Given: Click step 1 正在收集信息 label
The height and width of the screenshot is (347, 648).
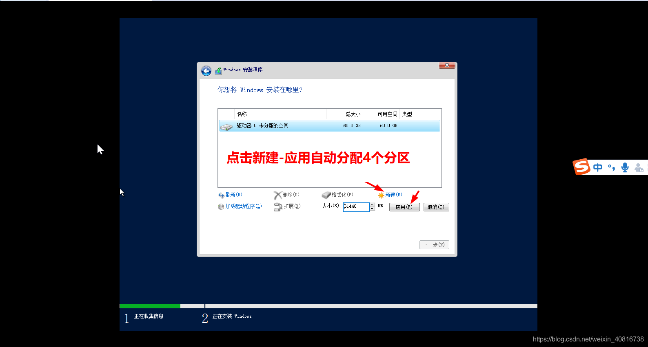Looking at the screenshot, I should 149,316.
